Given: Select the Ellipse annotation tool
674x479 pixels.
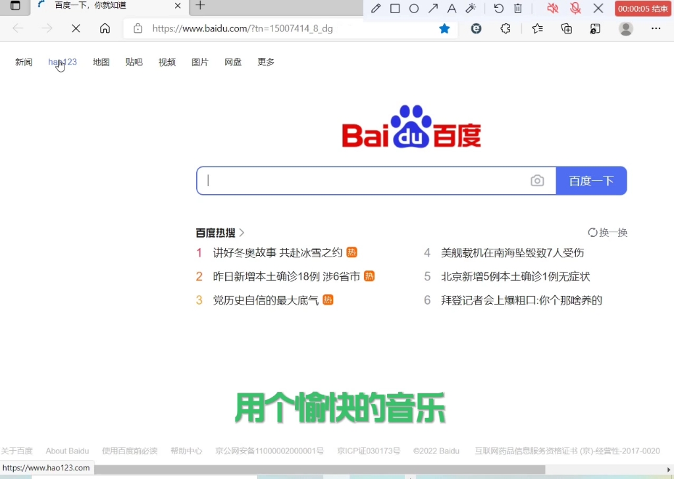Looking at the screenshot, I should pyautogui.click(x=415, y=9).
